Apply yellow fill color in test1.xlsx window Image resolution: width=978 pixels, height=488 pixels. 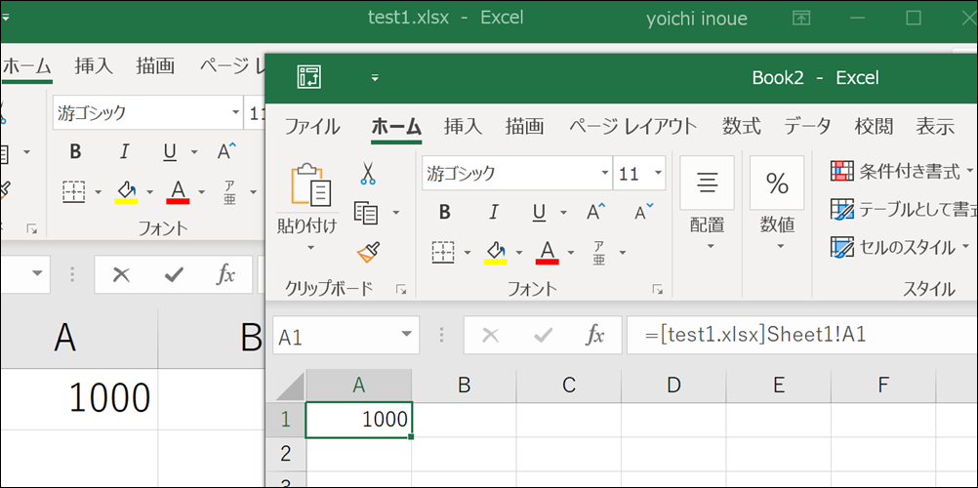click(x=126, y=191)
